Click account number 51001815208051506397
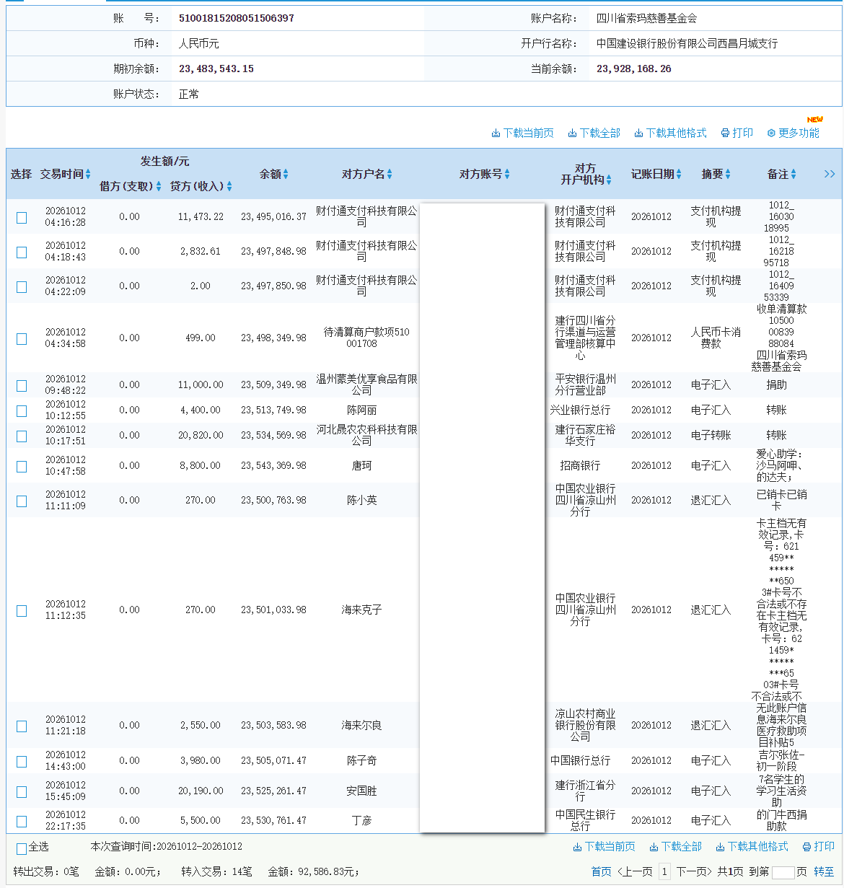Viewport: 844px width, 888px height. [x=237, y=18]
